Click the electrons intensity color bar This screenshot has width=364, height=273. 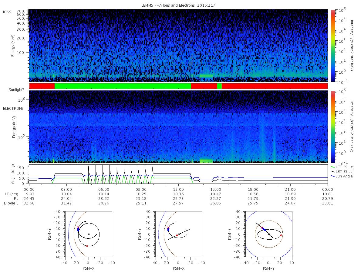pos(333,126)
